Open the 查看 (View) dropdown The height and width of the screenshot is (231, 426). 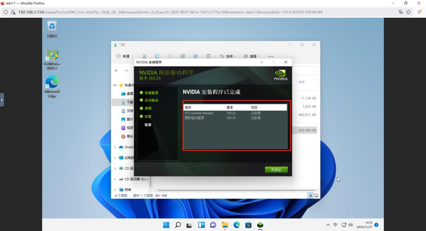coord(251,55)
